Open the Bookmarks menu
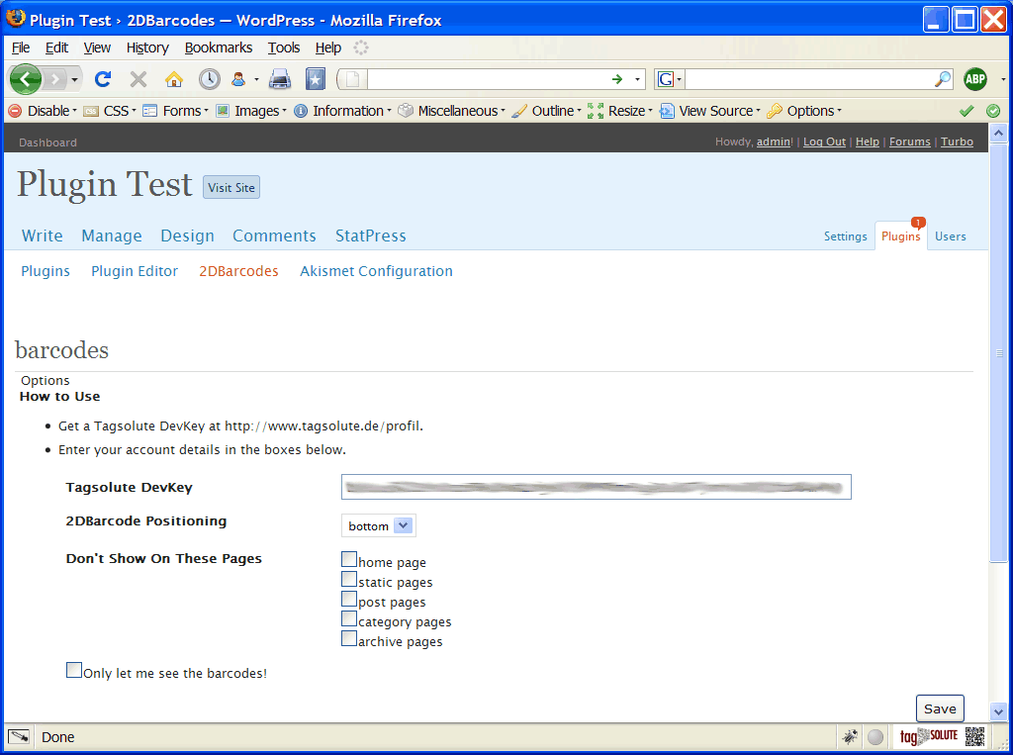The image size is (1013, 755). pos(219,47)
